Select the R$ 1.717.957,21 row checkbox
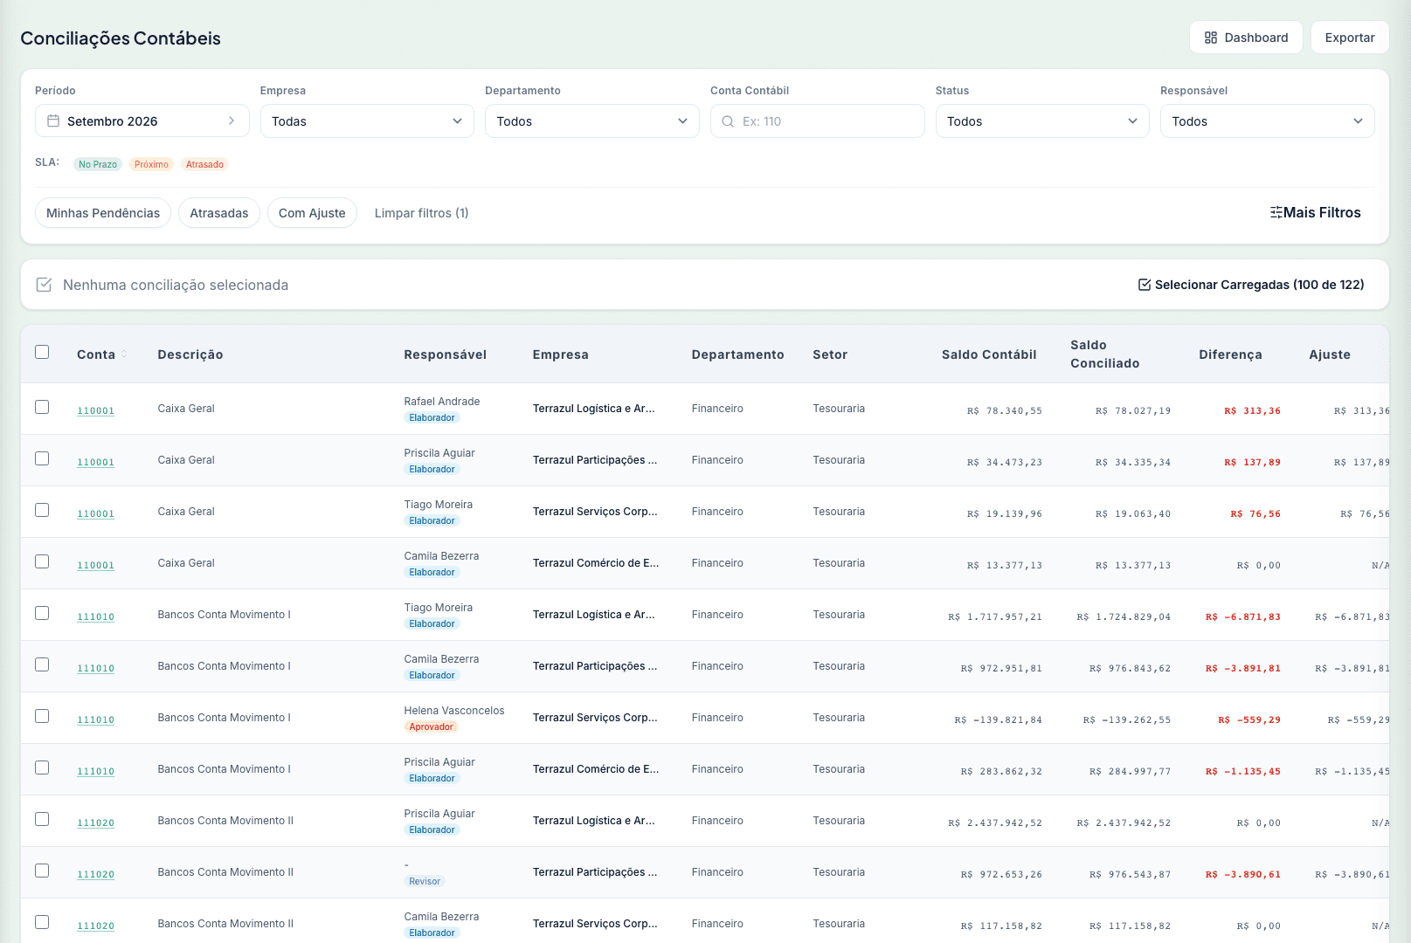Viewport: 1411px width, 943px height. tap(42, 613)
